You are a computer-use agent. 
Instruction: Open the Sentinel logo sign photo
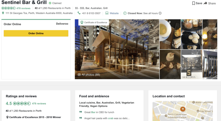[191, 65]
